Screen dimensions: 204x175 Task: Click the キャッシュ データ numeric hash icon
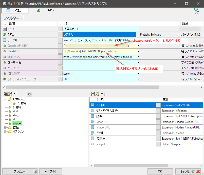click(5, 79)
